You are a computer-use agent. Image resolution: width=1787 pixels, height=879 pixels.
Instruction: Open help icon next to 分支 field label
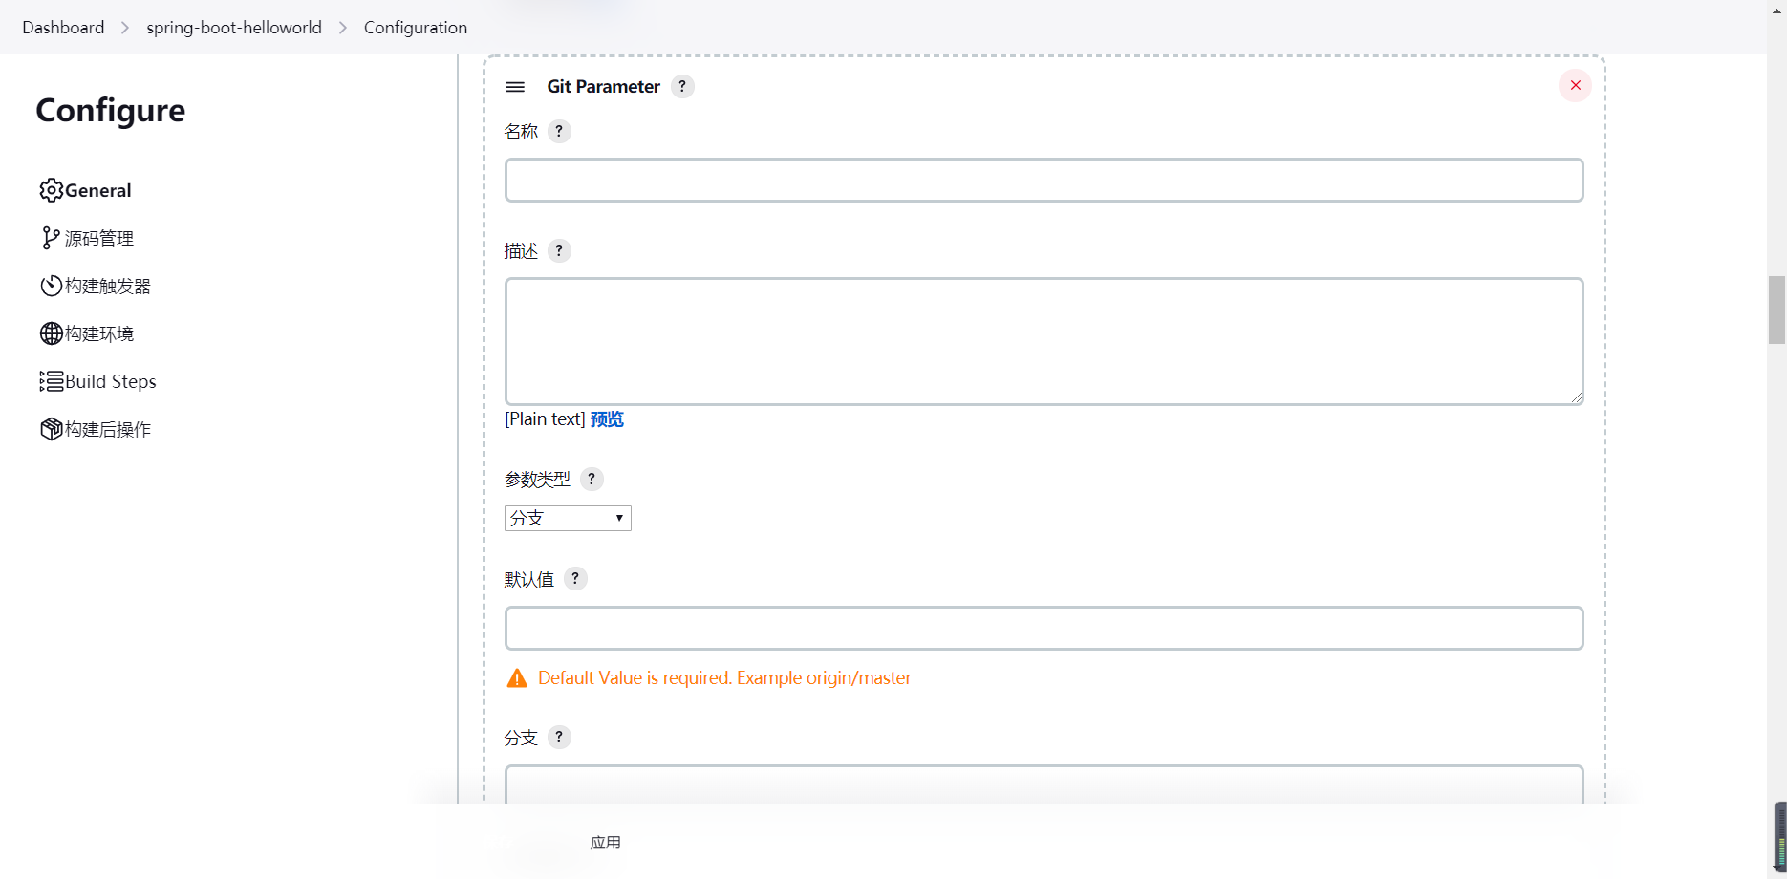[x=559, y=737]
